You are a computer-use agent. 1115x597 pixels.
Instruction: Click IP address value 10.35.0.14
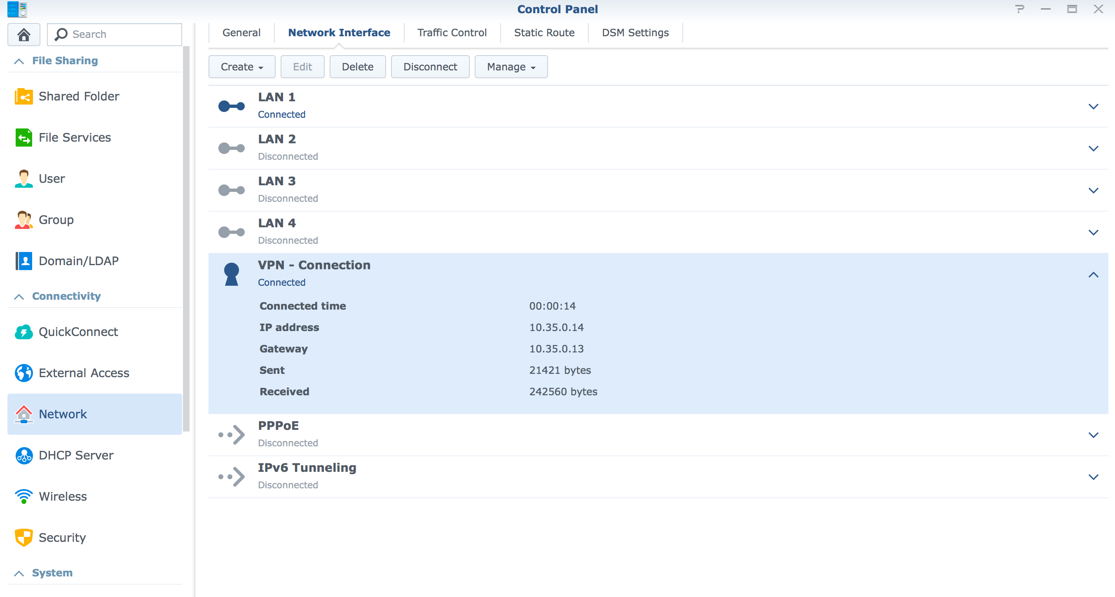556,327
